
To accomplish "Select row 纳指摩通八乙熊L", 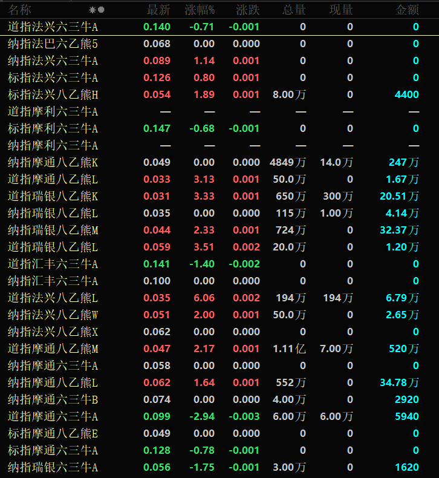I will tap(219, 382).
